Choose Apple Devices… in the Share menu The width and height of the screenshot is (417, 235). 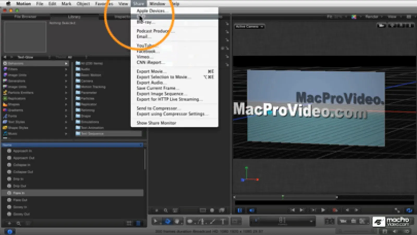pyautogui.click(x=153, y=11)
